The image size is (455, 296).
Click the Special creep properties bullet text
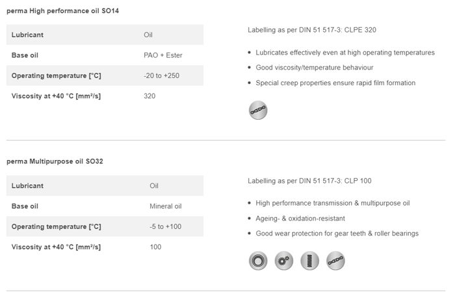[335, 83]
